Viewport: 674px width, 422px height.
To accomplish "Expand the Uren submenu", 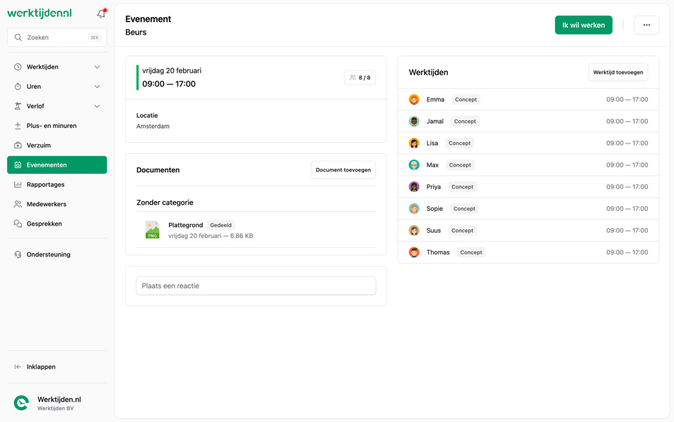I will [x=97, y=87].
